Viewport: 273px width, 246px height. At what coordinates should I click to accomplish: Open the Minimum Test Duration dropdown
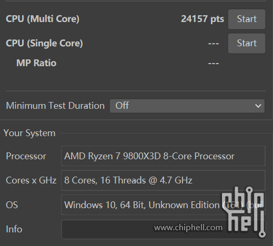[187, 106]
